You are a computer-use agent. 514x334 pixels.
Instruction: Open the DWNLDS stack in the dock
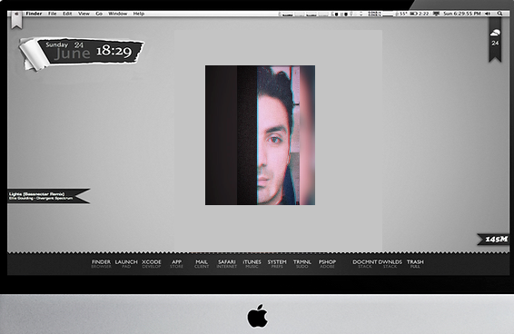(390, 263)
